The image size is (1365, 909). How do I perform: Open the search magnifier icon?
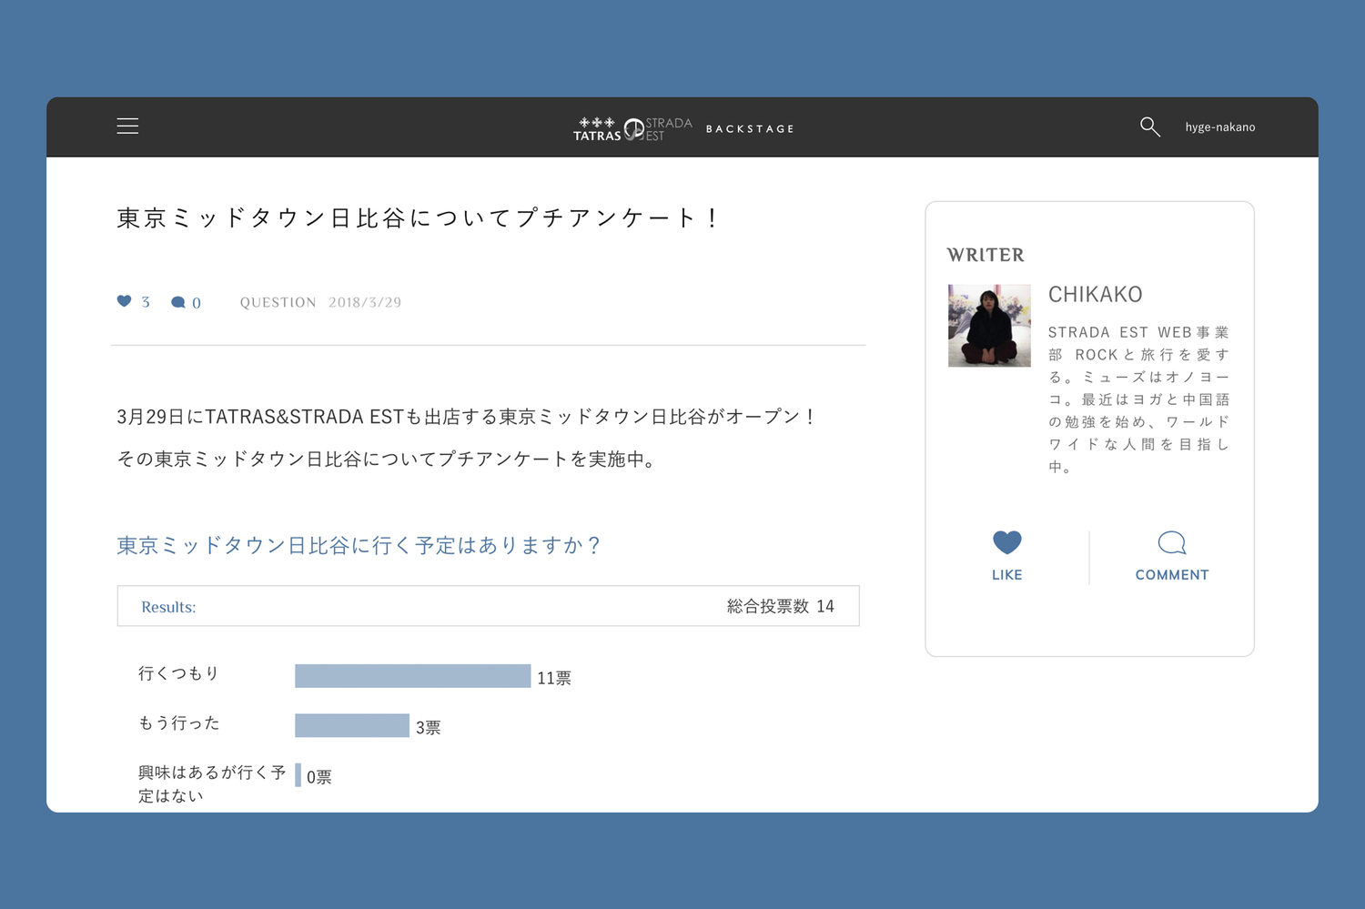point(1150,127)
